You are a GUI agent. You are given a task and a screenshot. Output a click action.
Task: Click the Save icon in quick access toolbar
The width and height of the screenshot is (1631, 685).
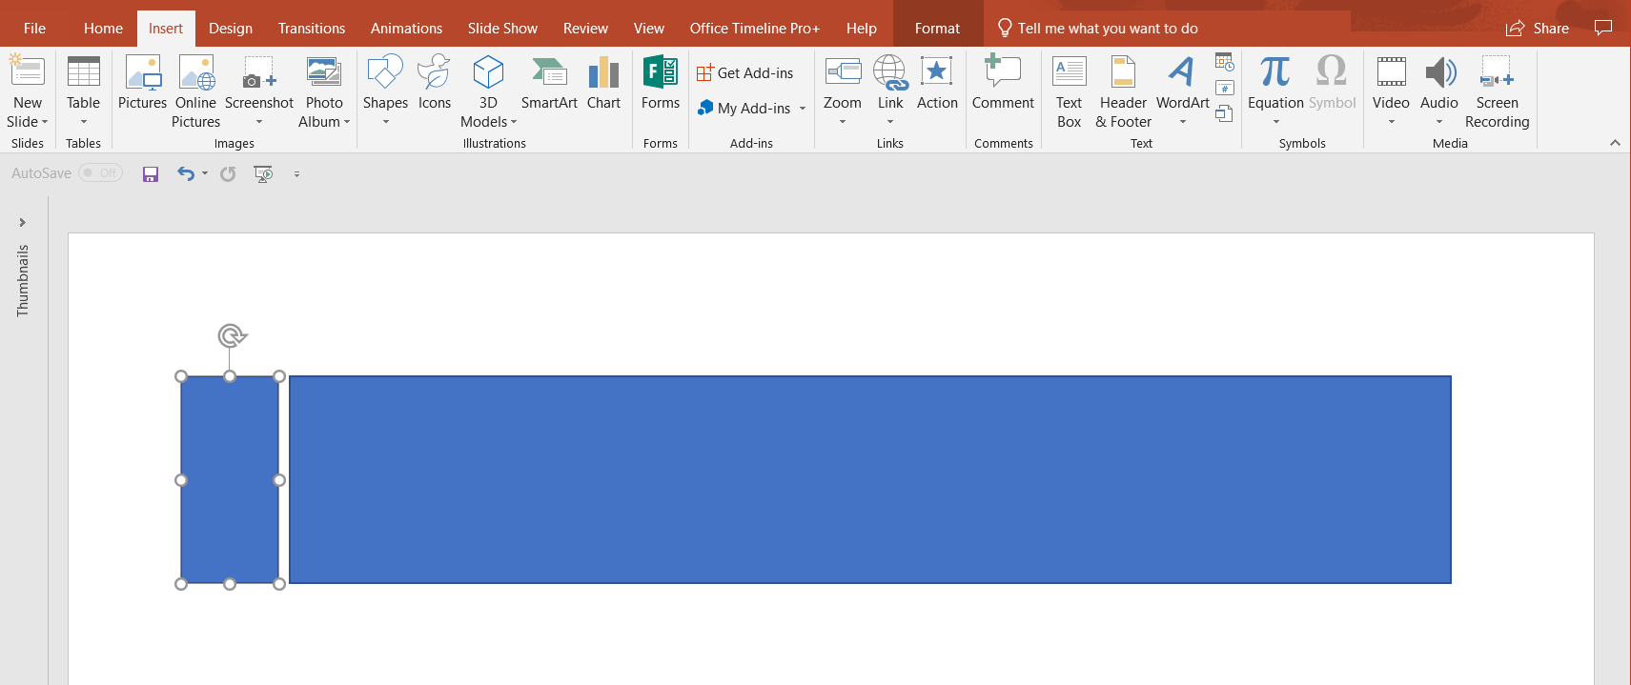[x=151, y=173]
